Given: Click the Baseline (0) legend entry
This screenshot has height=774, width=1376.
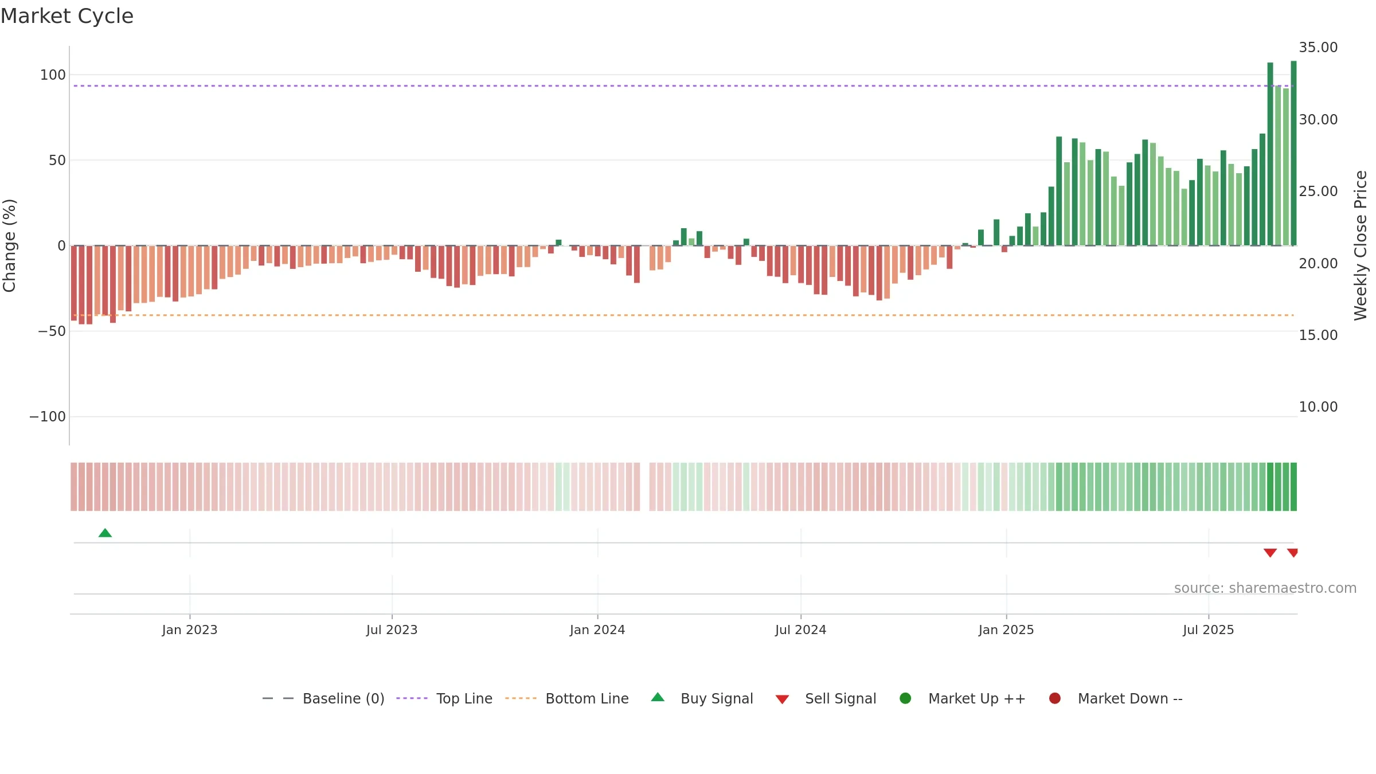Looking at the screenshot, I should coord(323,698).
